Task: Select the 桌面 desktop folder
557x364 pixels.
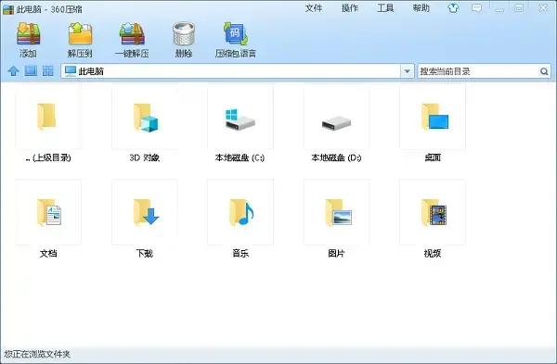Action: (x=433, y=123)
